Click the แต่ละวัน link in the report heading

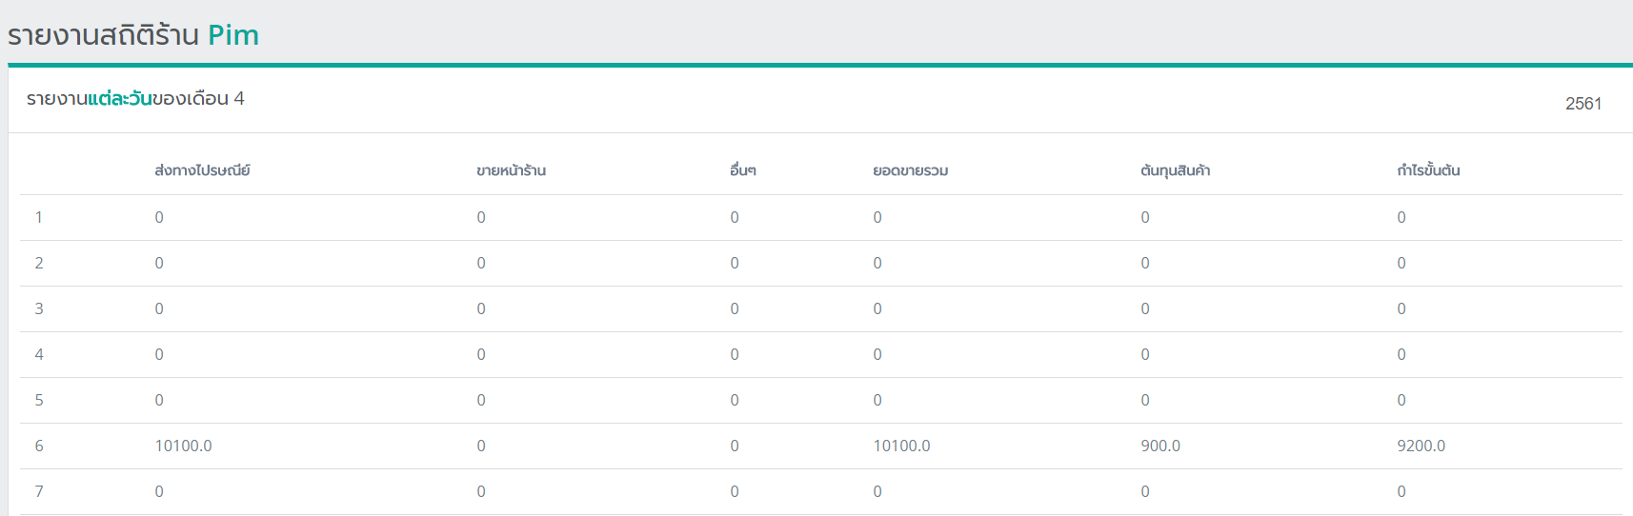(x=120, y=99)
